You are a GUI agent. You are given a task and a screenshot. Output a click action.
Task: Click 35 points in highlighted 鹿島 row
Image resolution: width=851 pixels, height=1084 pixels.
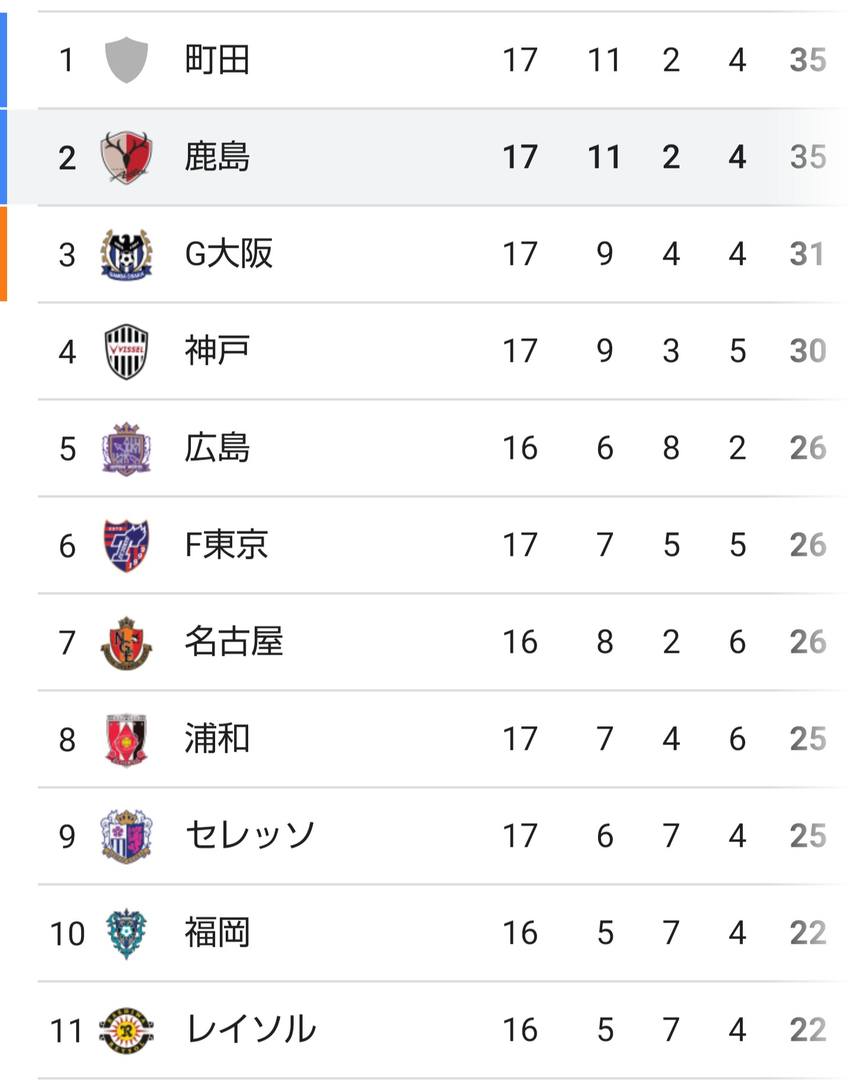click(x=808, y=157)
